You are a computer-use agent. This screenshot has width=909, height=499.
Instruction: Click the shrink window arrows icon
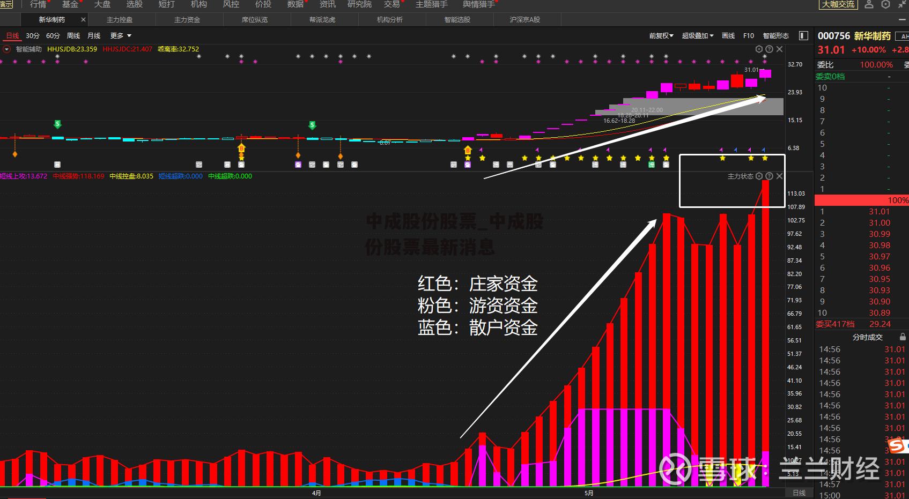point(903,4)
